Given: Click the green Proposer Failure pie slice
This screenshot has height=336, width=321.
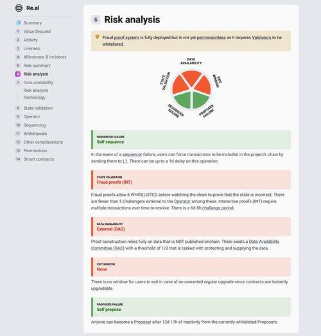Looking at the screenshot, I should click(200, 100).
